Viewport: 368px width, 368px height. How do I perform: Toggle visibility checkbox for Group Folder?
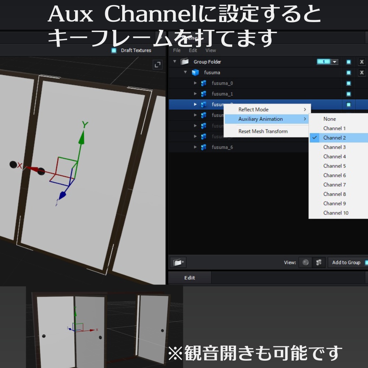348,62
